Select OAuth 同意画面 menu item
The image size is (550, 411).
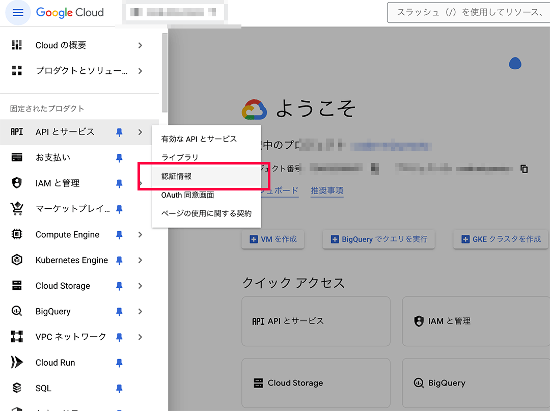click(206, 195)
